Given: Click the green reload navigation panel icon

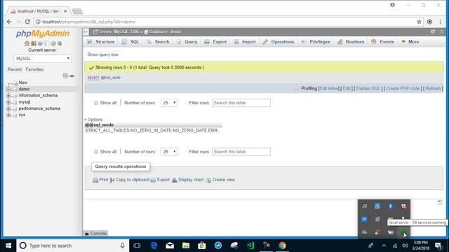Looking at the screenshot, I should point(60,43).
